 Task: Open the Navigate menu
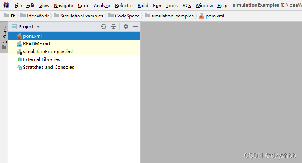[63, 6]
